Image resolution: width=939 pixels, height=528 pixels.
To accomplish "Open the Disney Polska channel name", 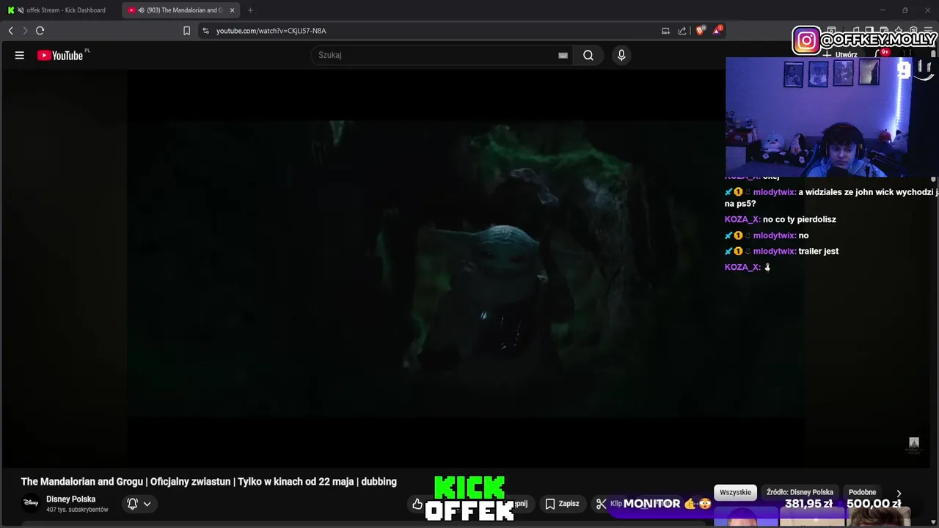I will [71, 499].
